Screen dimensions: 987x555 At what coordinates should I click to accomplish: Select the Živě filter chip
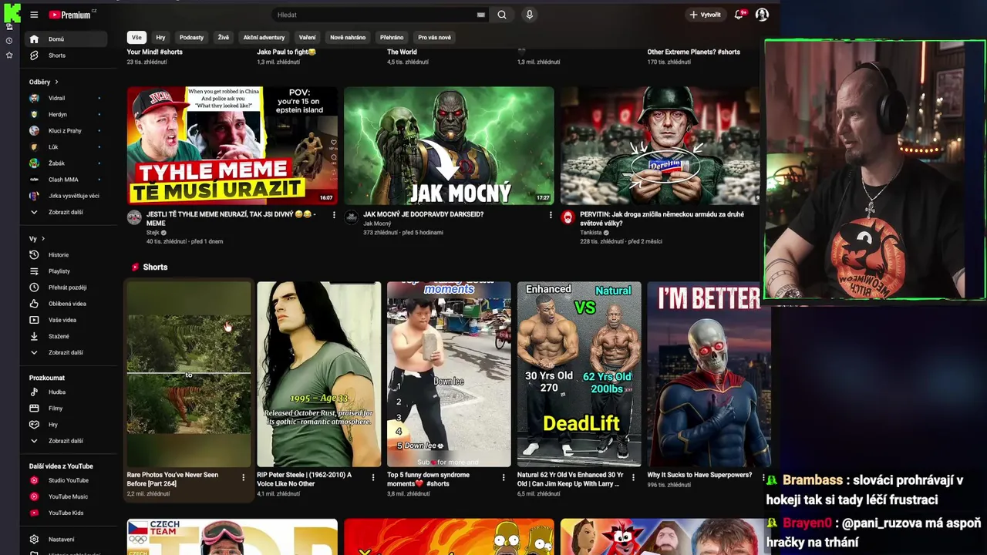coord(223,37)
